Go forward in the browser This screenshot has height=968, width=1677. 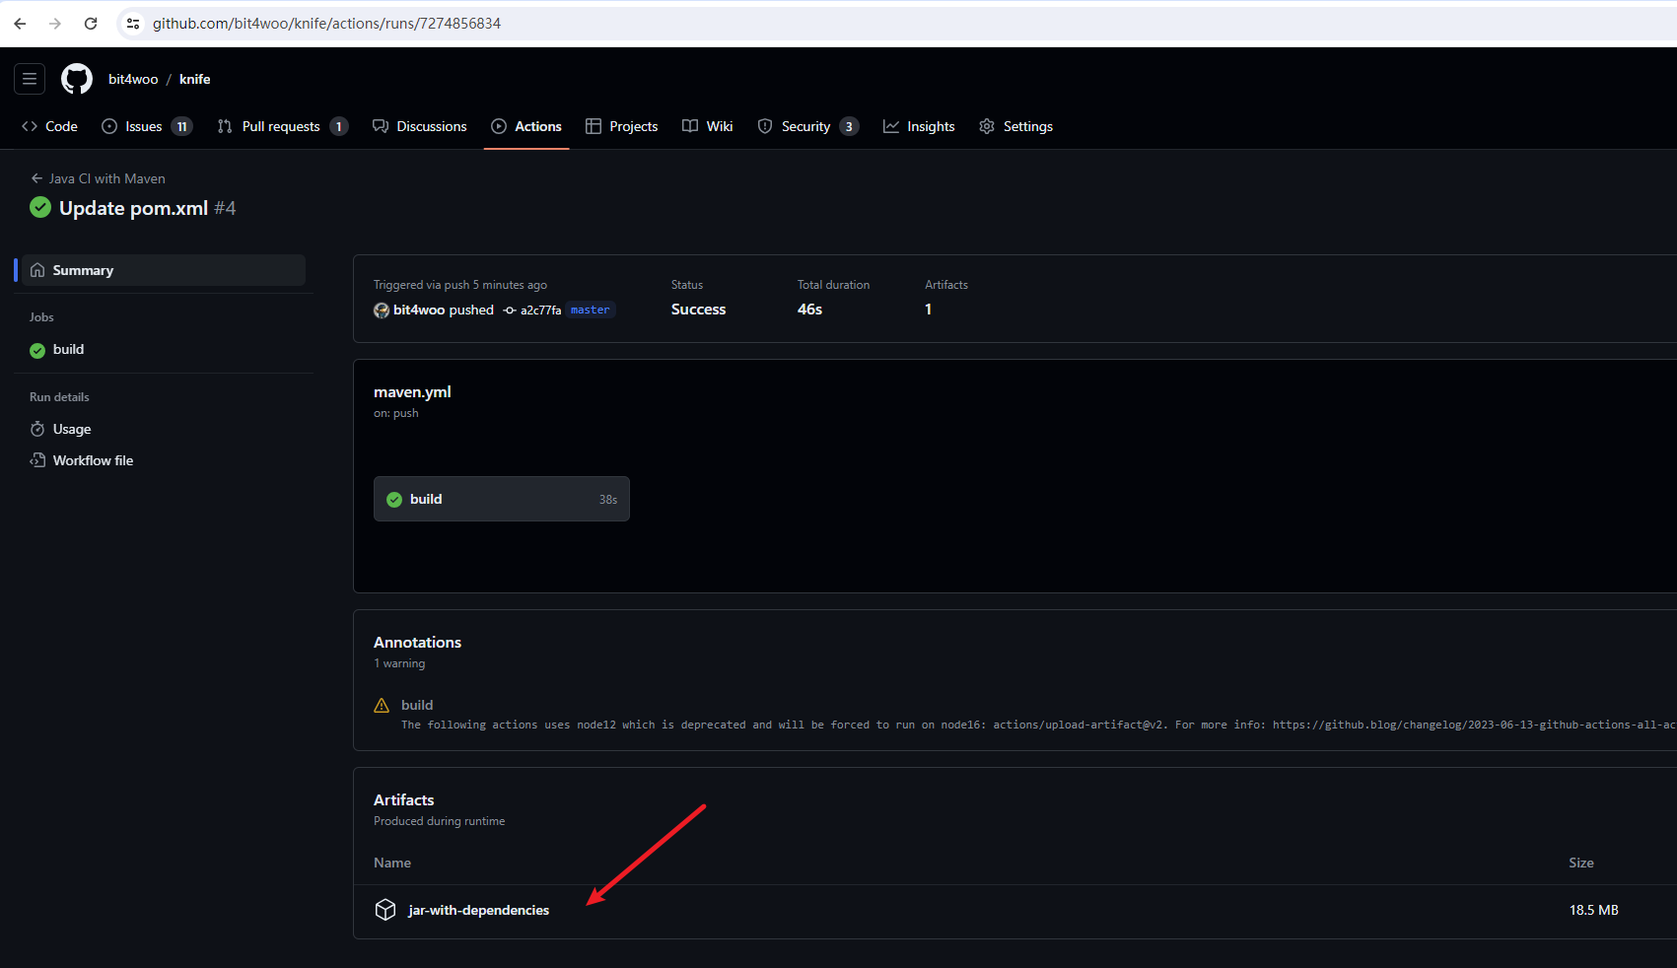55,24
